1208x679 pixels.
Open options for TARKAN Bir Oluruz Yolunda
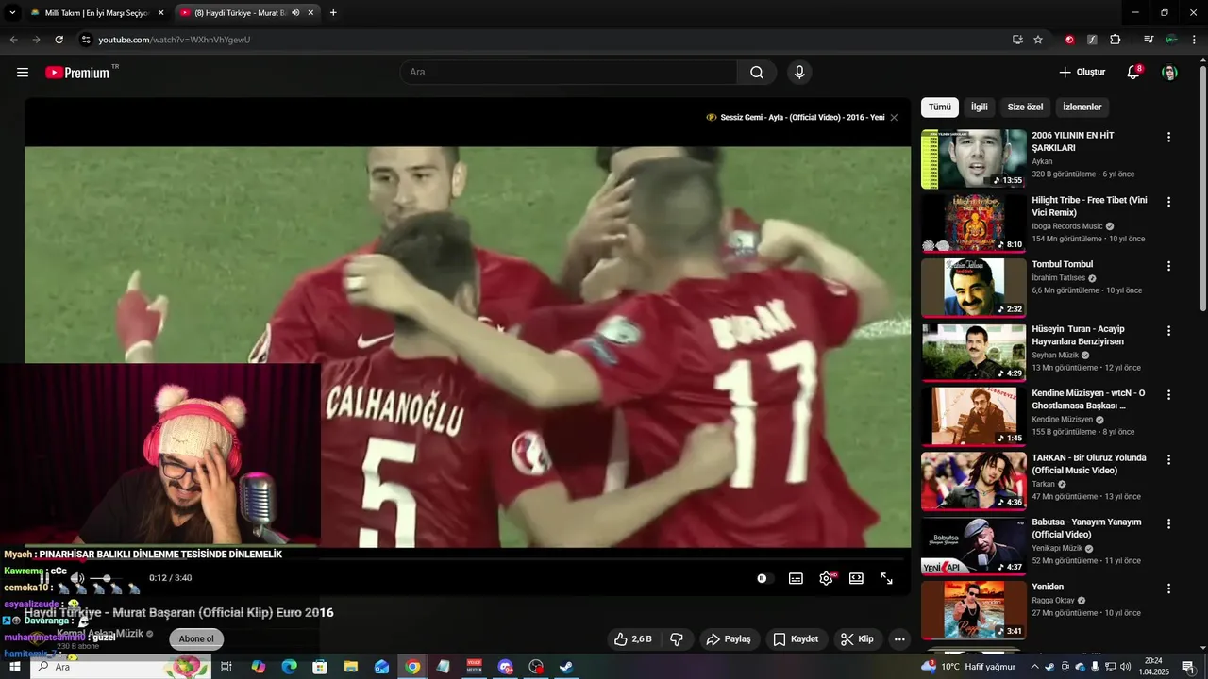1168,459
